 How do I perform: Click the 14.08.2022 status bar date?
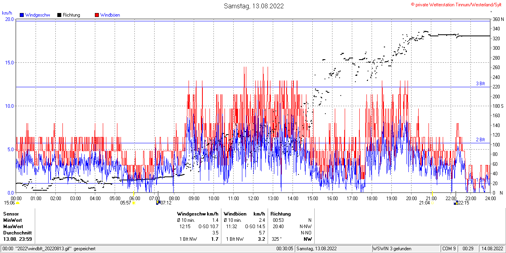(492, 249)
